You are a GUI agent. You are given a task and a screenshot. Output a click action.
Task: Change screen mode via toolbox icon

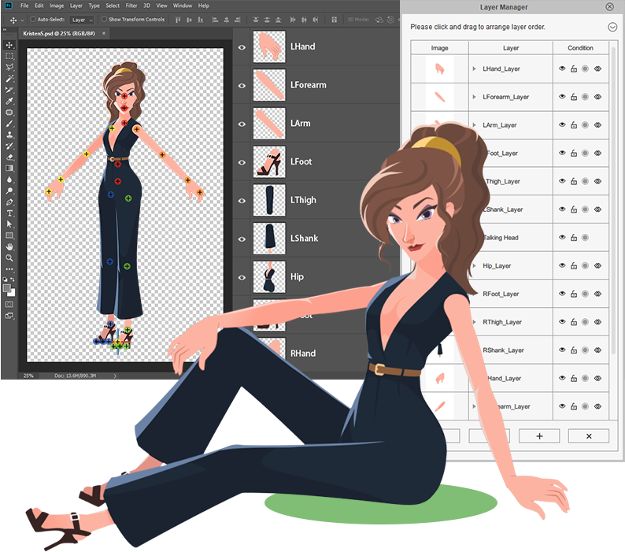click(9, 316)
